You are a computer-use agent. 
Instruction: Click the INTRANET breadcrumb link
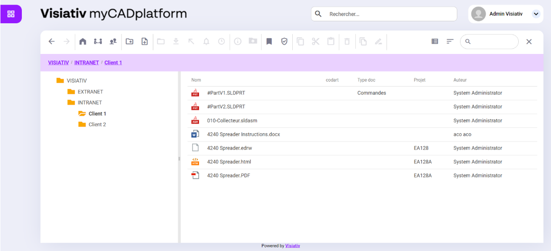[86, 63]
